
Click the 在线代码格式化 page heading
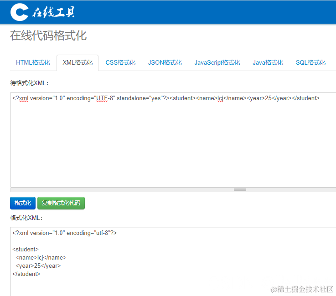(48, 36)
